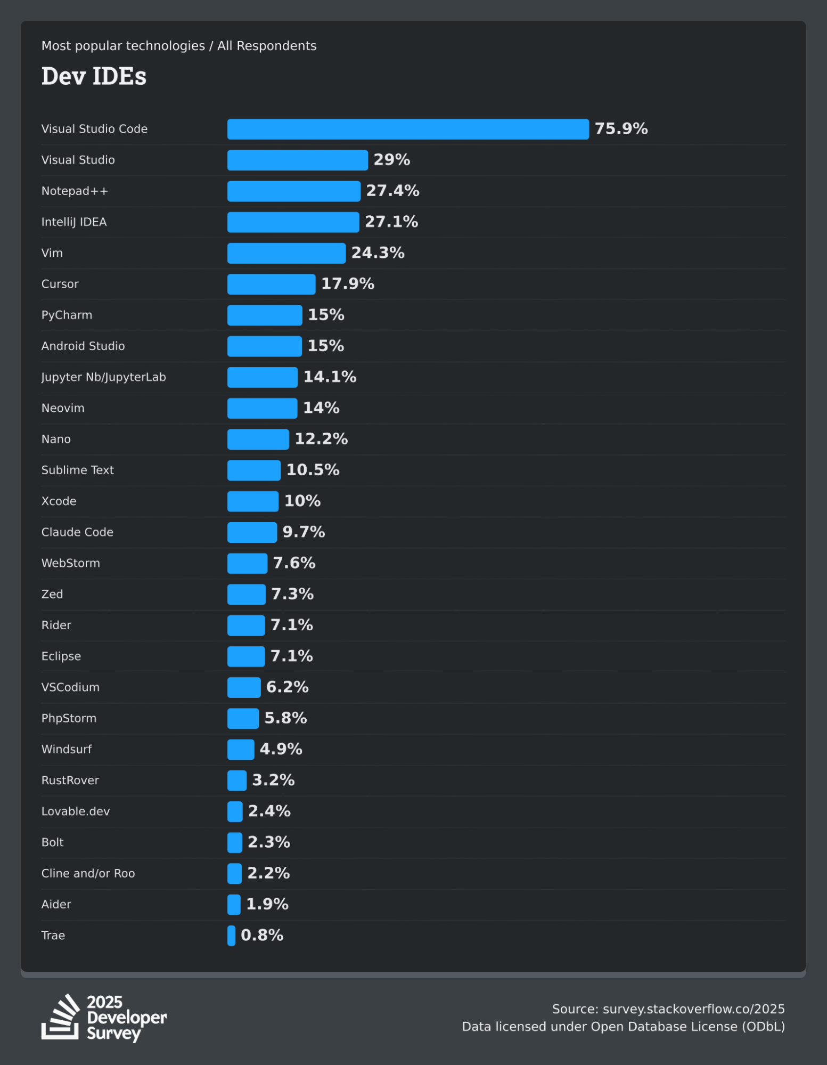Click the Most popular technologies breadcrumb

click(123, 46)
